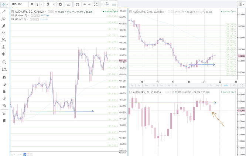Screen dimensions: 246x156
Task: Hide all drawings with eye icon
Action: tap(4, 99)
